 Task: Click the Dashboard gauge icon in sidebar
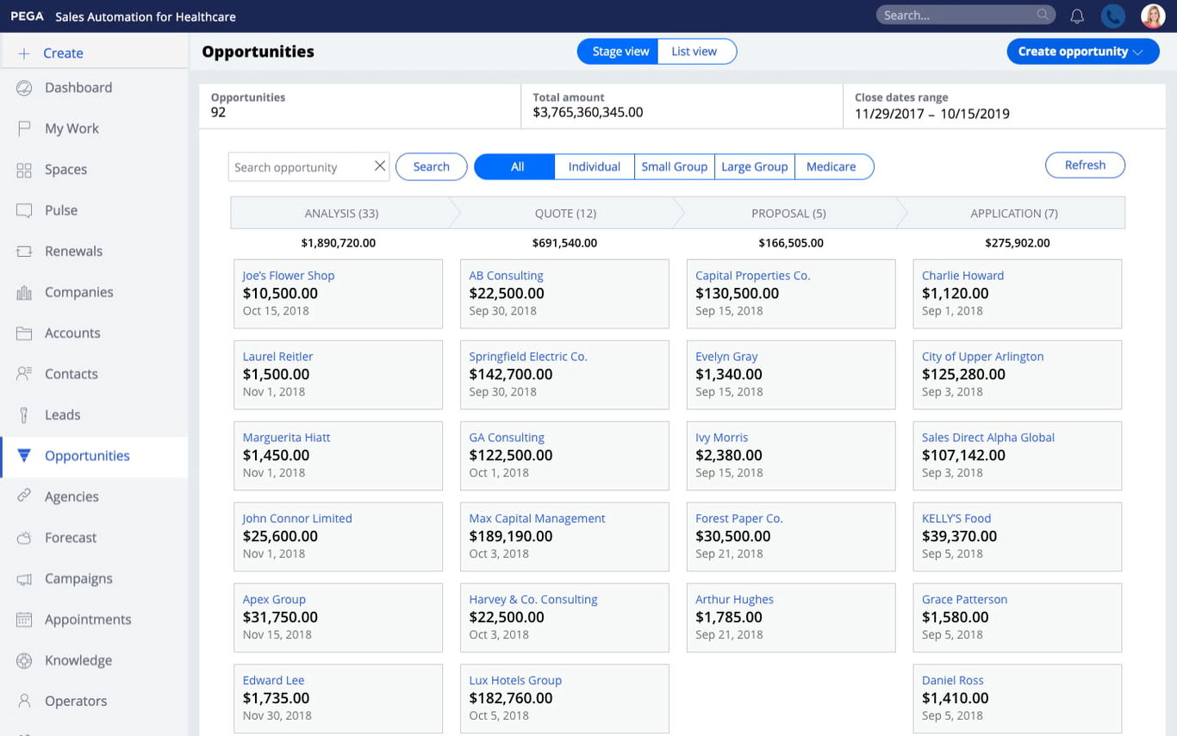(24, 88)
